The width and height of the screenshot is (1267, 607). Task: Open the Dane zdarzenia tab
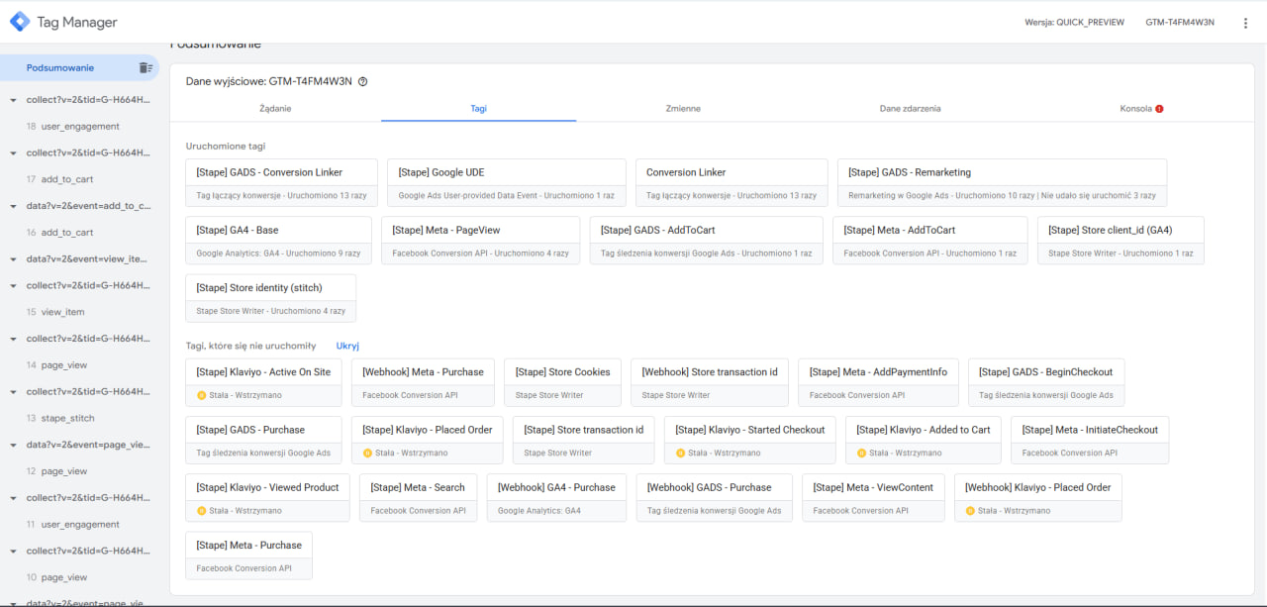[x=910, y=108]
